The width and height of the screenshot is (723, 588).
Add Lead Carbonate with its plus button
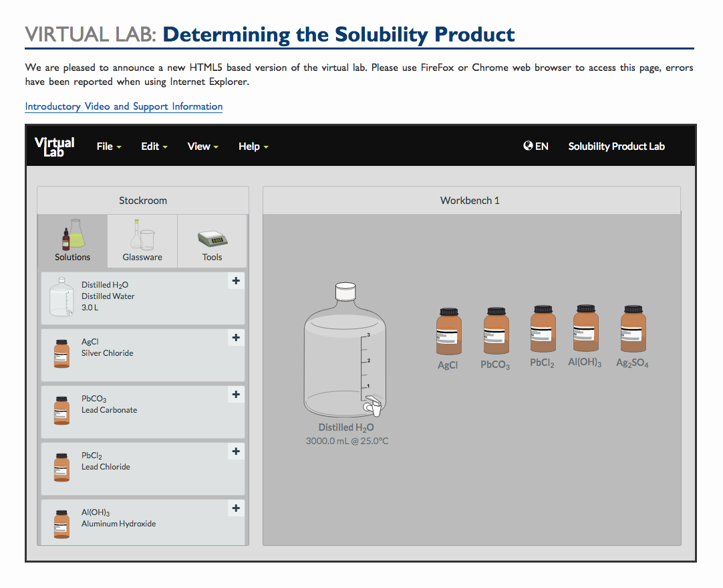(235, 395)
